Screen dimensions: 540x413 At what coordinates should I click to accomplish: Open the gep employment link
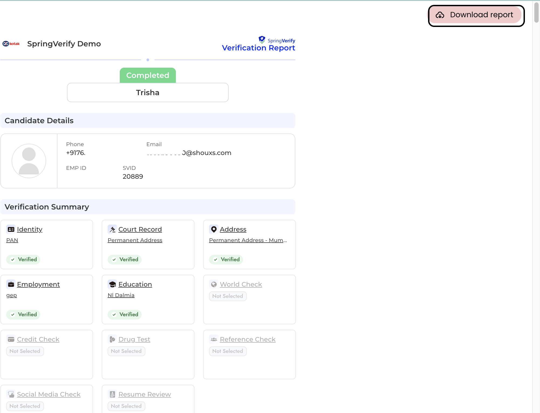click(x=12, y=295)
